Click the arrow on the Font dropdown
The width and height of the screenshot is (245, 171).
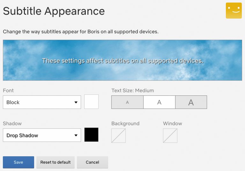(76, 102)
